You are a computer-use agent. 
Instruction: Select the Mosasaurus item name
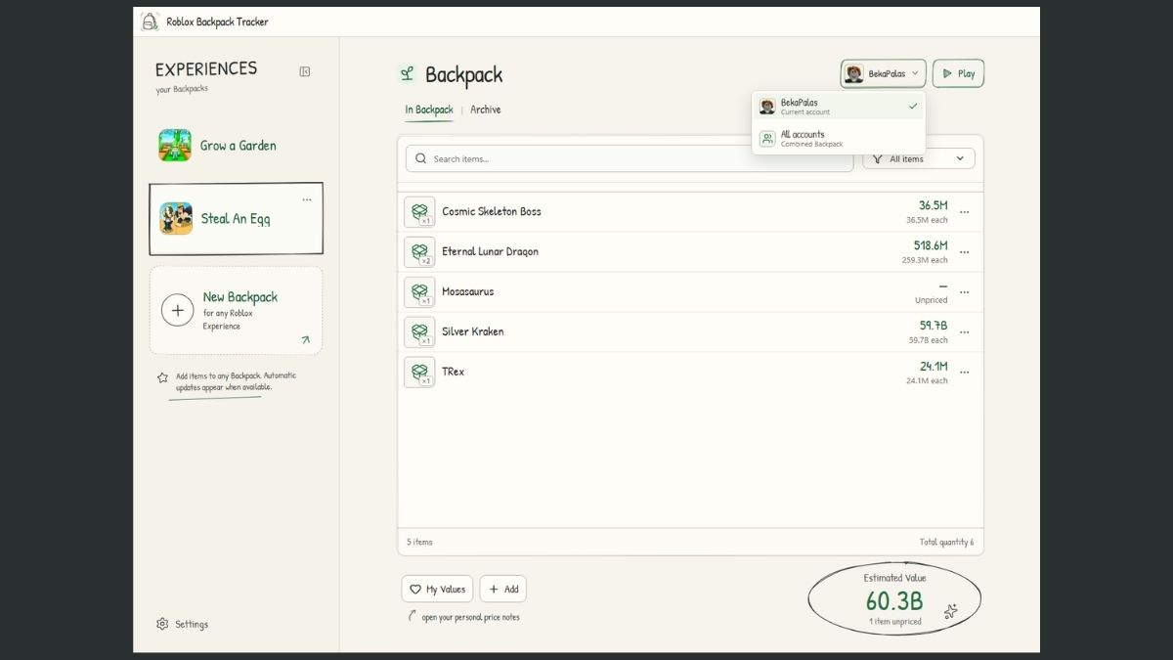[467, 291]
